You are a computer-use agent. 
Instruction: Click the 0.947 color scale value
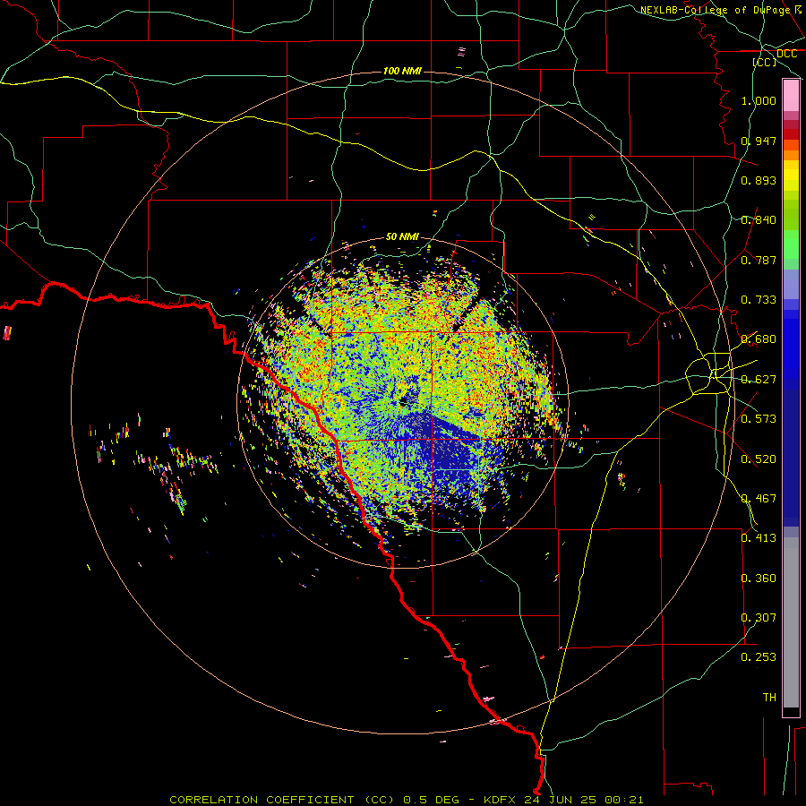point(759,141)
